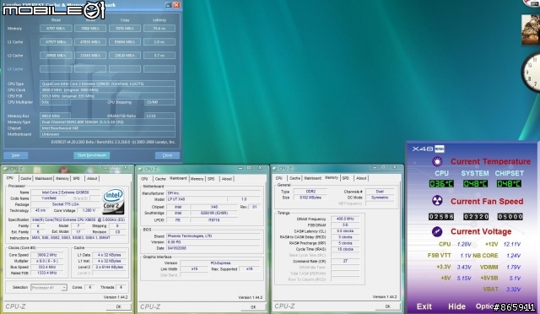
Task: Click the fan speed display 02320
Action: tap(476, 216)
